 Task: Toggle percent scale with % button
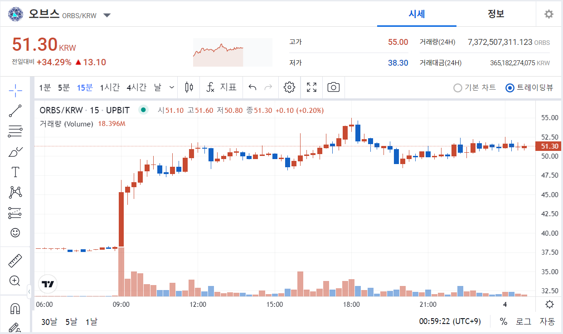pos(503,321)
